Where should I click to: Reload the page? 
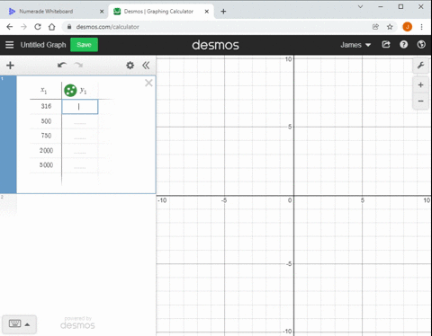click(38, 27)
